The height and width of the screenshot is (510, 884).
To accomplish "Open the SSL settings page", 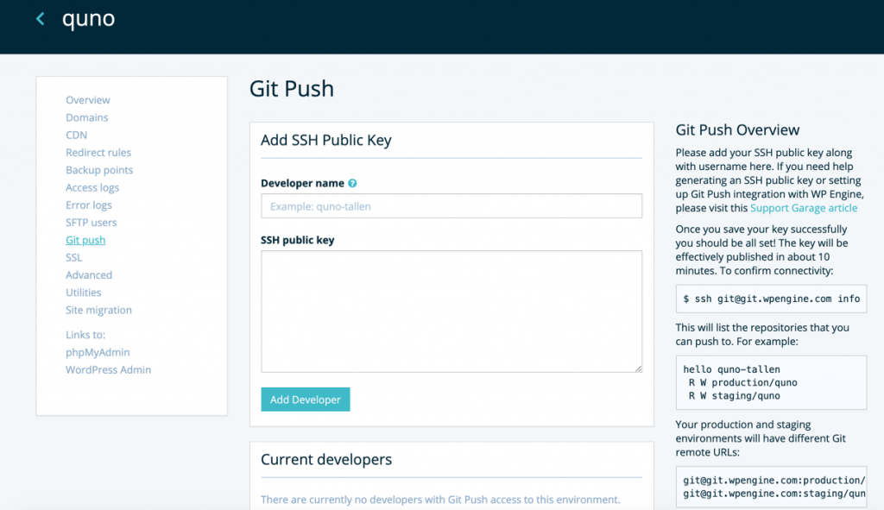I will tap(74, 257).
